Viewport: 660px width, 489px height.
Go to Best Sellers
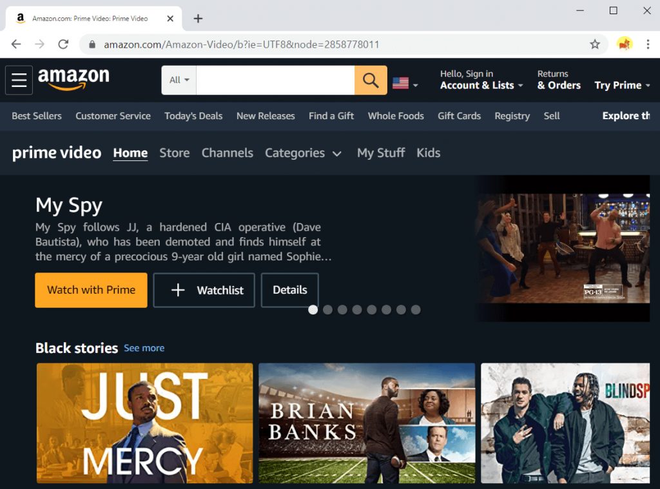tap(37, 116)
